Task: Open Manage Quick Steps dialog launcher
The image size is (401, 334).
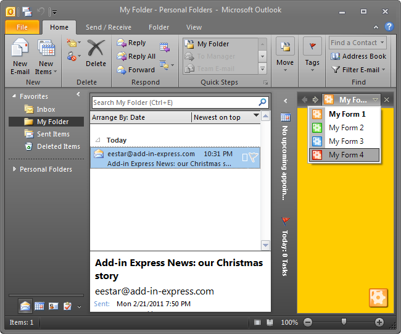Action: pyautogui.click(x=266, y=82)
